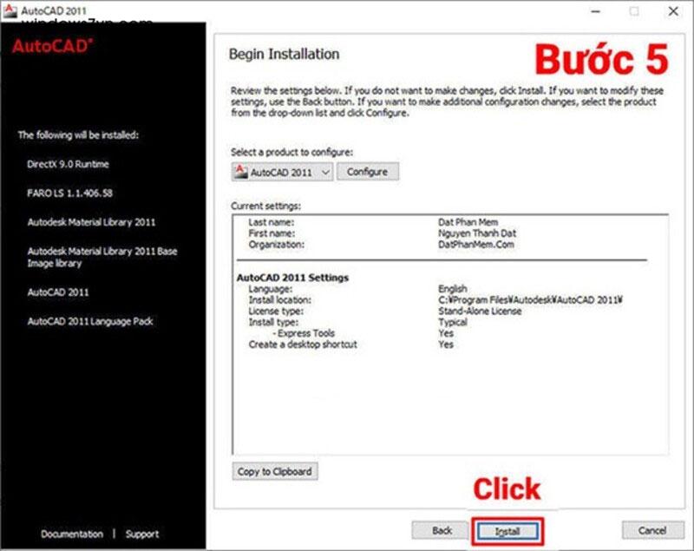Close the AutoCAD 2011 installer window
694x551 pixels.
click(x=674, y=11)
